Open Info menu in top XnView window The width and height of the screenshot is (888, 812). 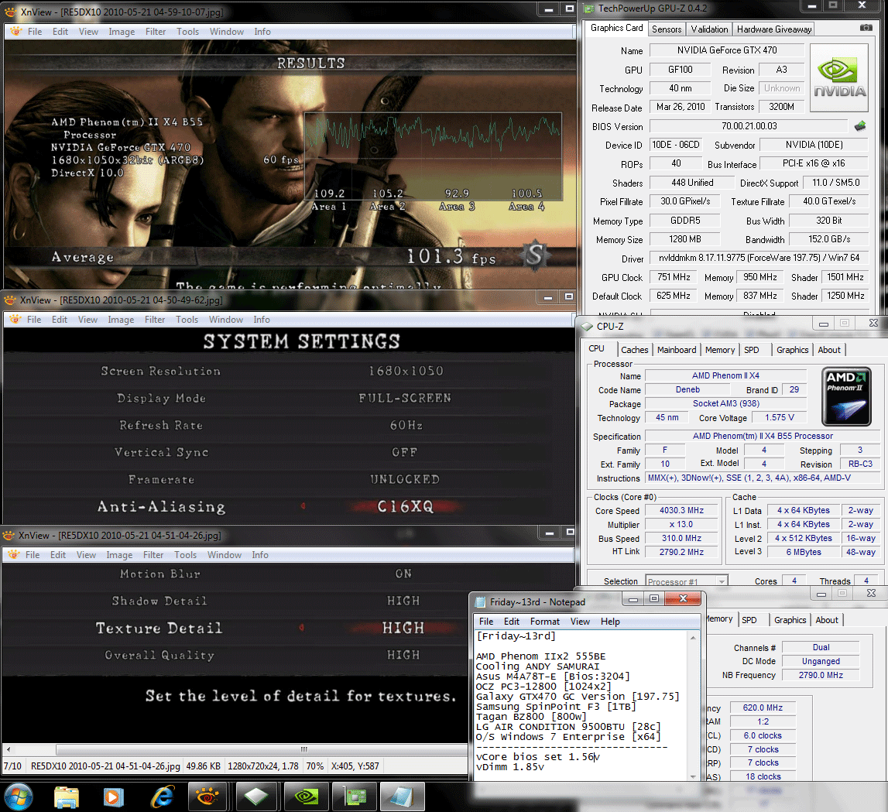click(x=262, y=32)
